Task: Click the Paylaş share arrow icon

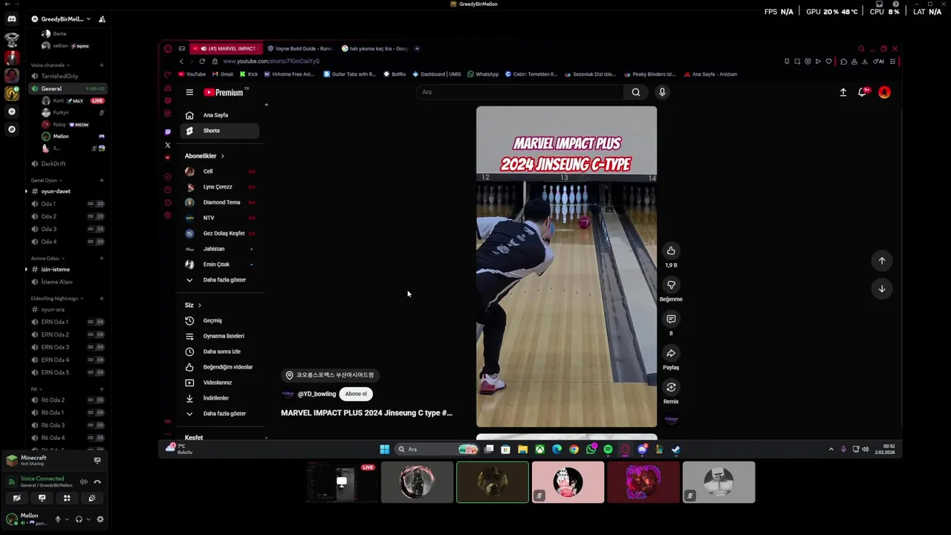Action: (x=671, y=353)
